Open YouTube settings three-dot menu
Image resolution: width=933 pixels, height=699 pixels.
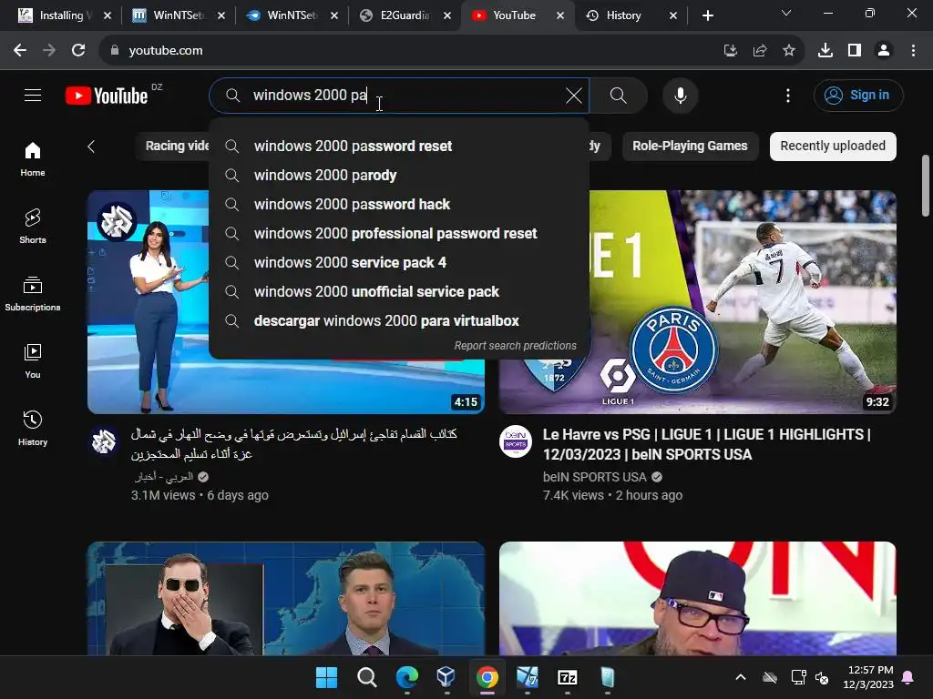[788, 95]
